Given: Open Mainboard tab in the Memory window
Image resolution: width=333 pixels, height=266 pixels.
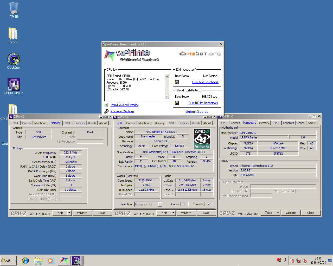Looking at the screenshot, I should (x=41, y=123).
